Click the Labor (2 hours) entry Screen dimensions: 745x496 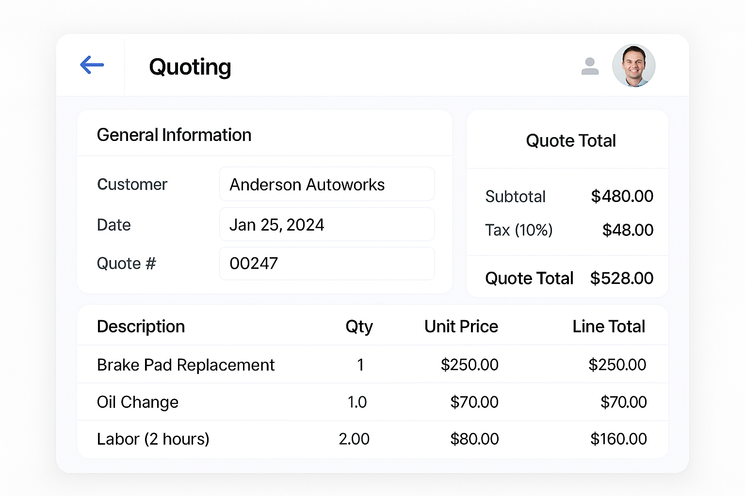click(x=153, y=439)
